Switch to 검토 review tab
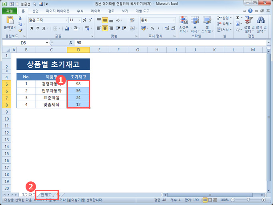Screen dimensions: 273x205 click(111, 11)
